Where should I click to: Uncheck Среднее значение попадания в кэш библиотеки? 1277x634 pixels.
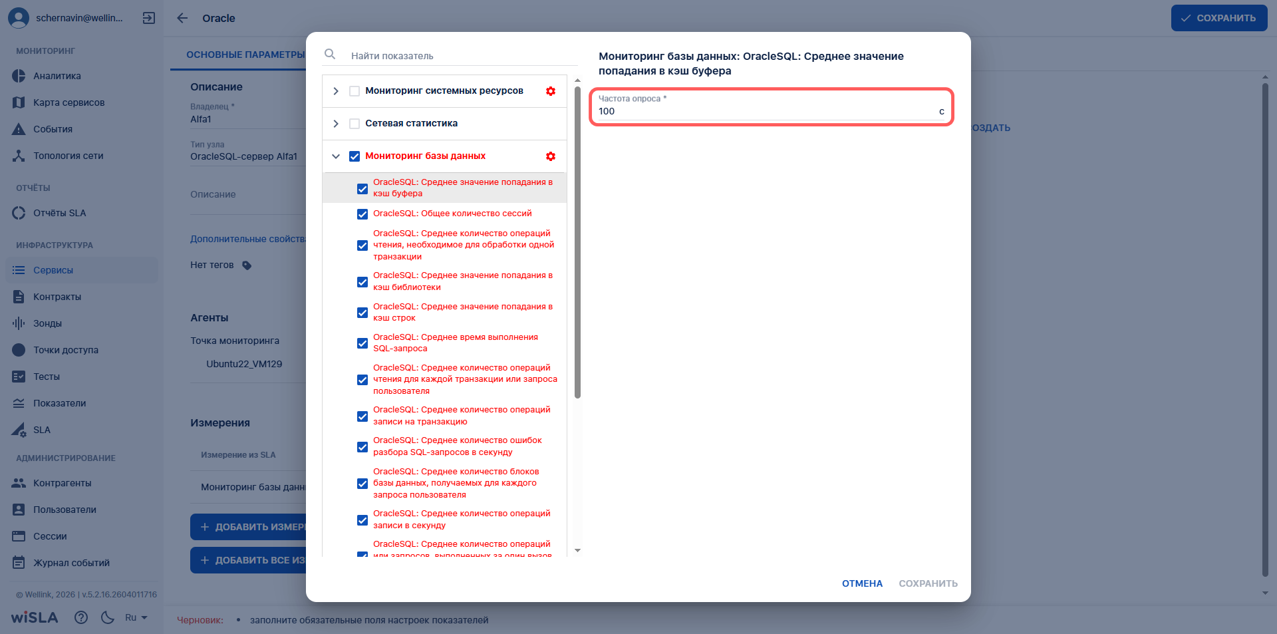[362, 282]
